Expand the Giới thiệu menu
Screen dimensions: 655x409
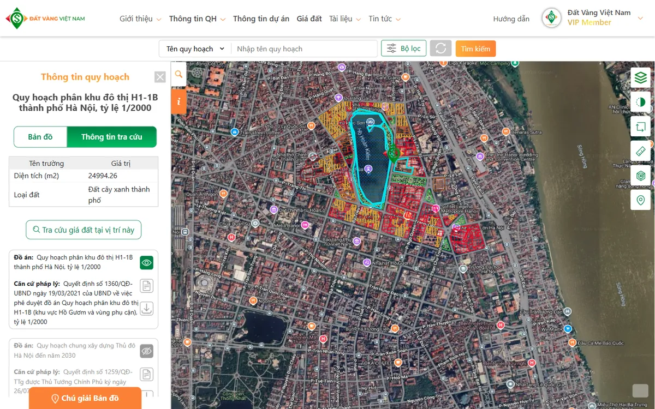tap(140, 19)
